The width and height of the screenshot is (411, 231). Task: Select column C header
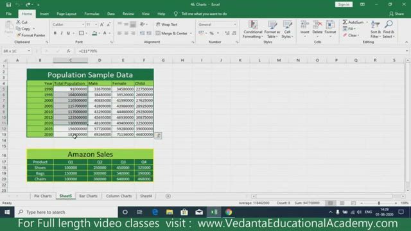point(71,60)
